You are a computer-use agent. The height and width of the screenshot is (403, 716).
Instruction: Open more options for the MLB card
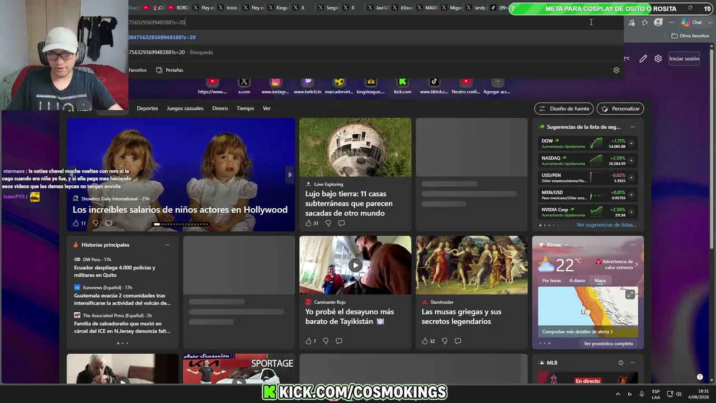633,363
